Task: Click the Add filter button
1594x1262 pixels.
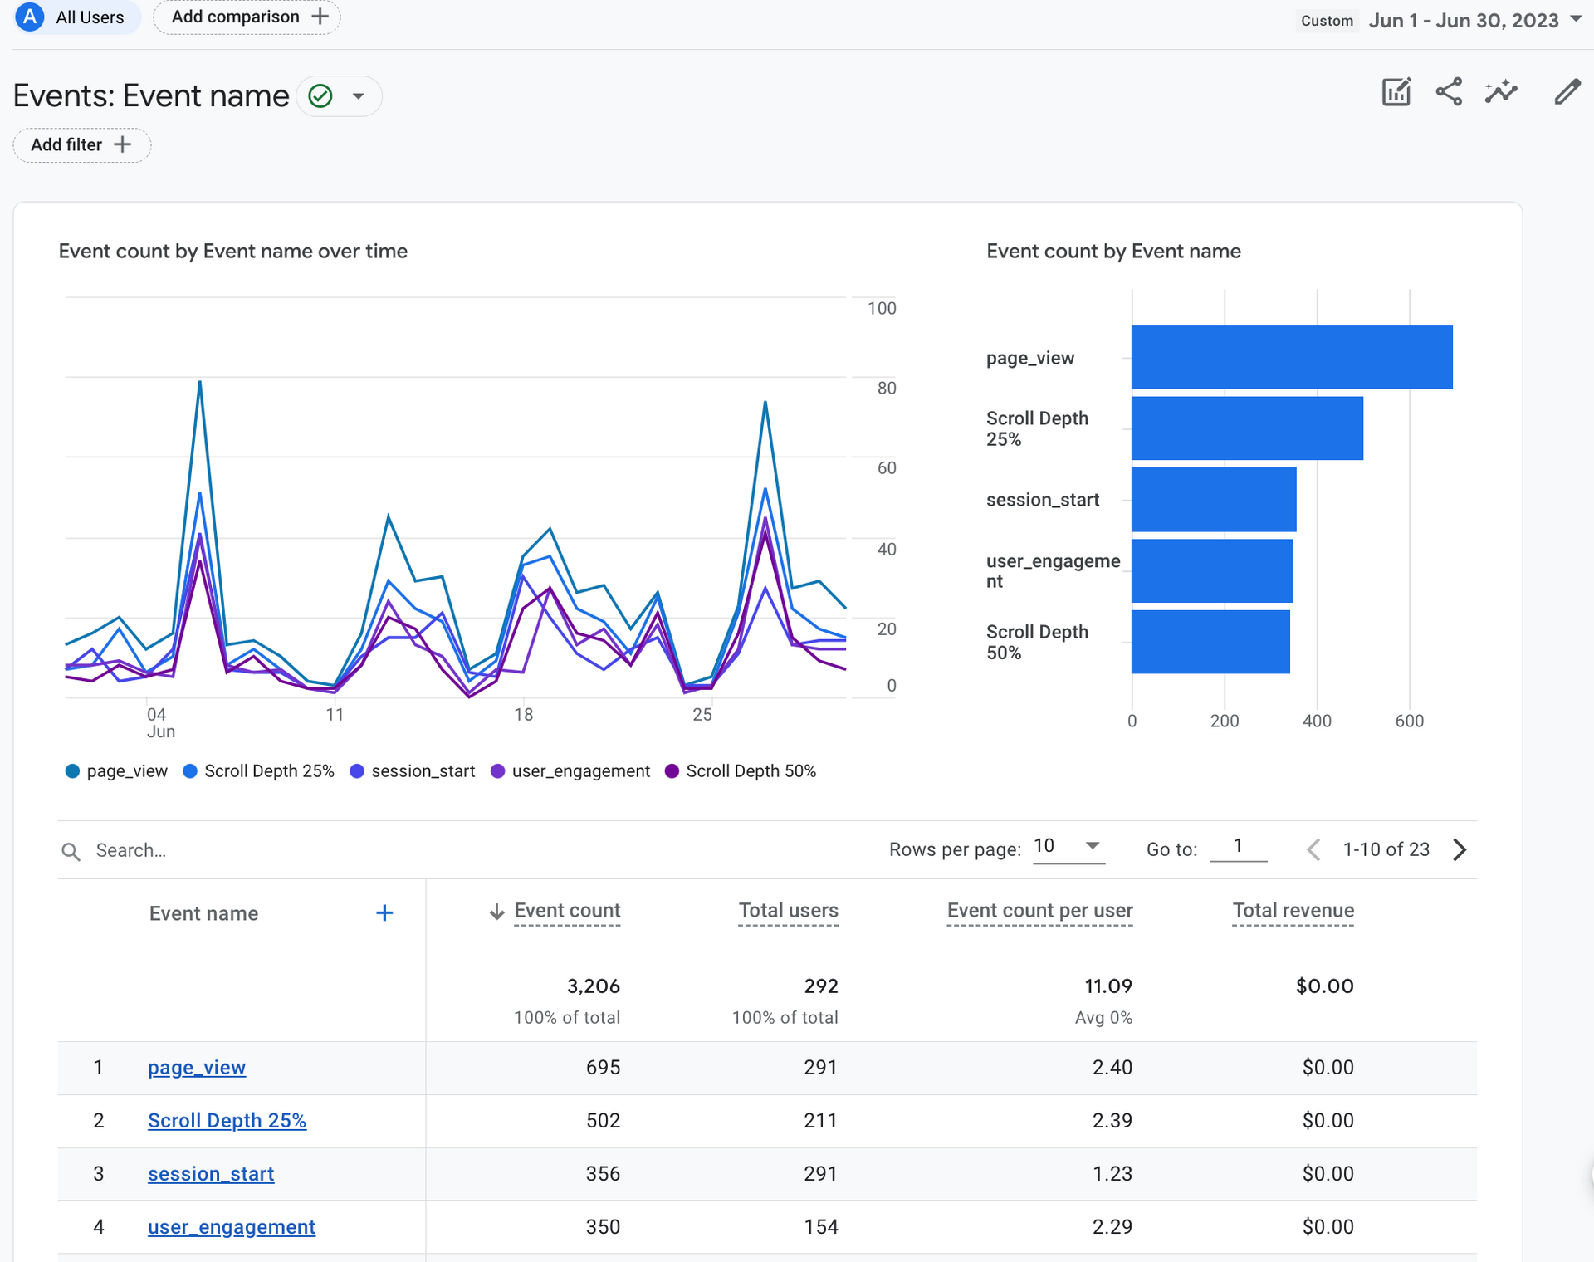Action: [81, 145]
